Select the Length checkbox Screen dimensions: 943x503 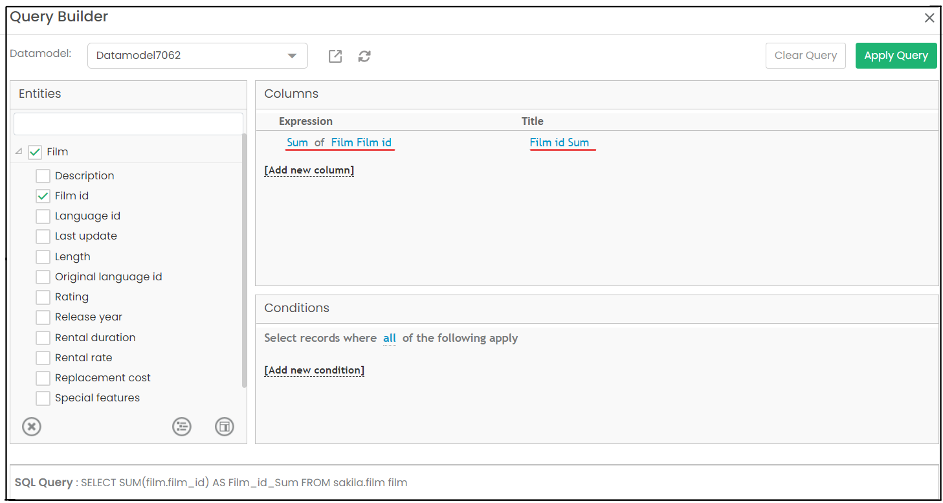tap(43, 257)
